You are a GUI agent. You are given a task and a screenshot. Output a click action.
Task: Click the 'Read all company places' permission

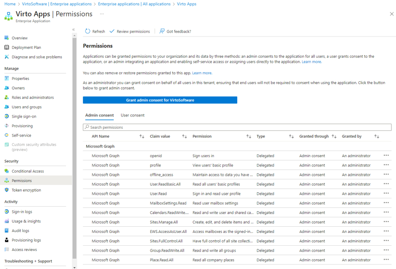[213, 260]
